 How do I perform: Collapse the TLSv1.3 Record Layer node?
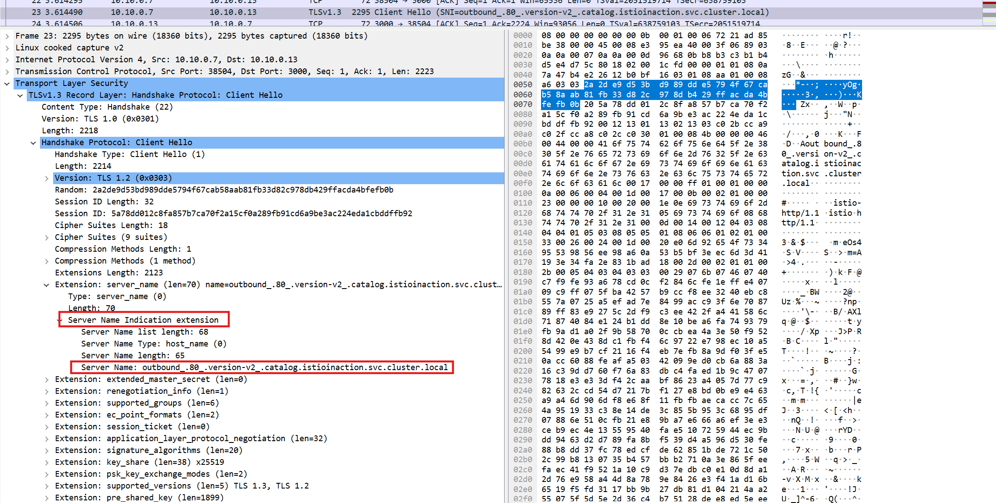tap(20, 95)
